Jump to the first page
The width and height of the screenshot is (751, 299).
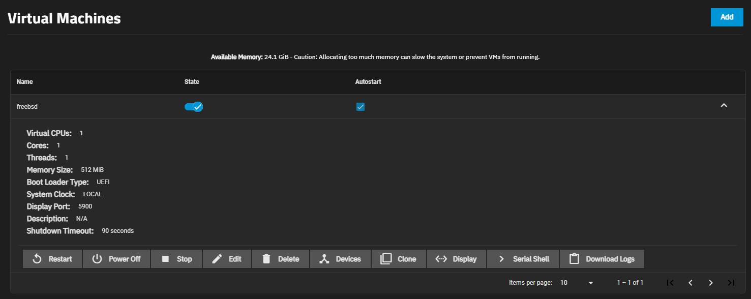coord(670,283)
